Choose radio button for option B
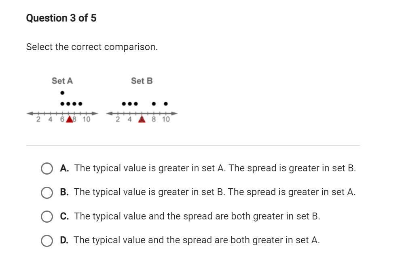 click(x=47, y=192)
